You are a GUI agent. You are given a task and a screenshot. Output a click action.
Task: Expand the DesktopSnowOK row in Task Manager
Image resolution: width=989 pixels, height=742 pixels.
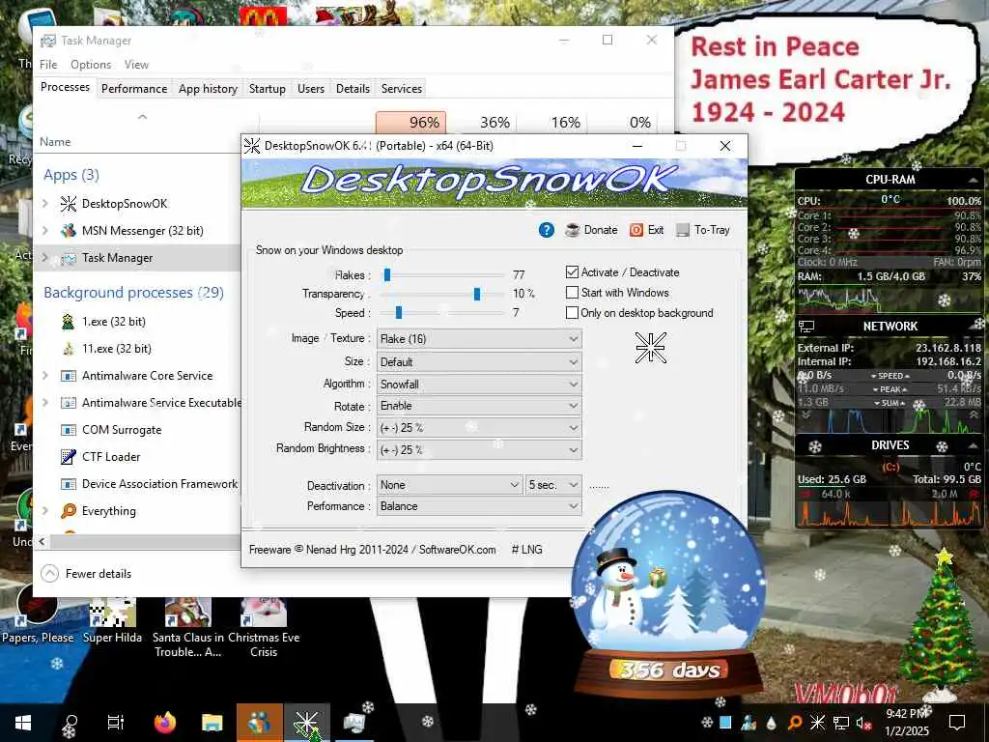[x=45, y=204]
